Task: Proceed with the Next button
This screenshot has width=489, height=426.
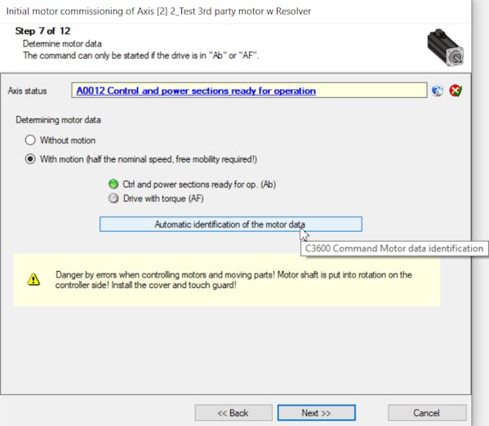Action: (316, 413)
